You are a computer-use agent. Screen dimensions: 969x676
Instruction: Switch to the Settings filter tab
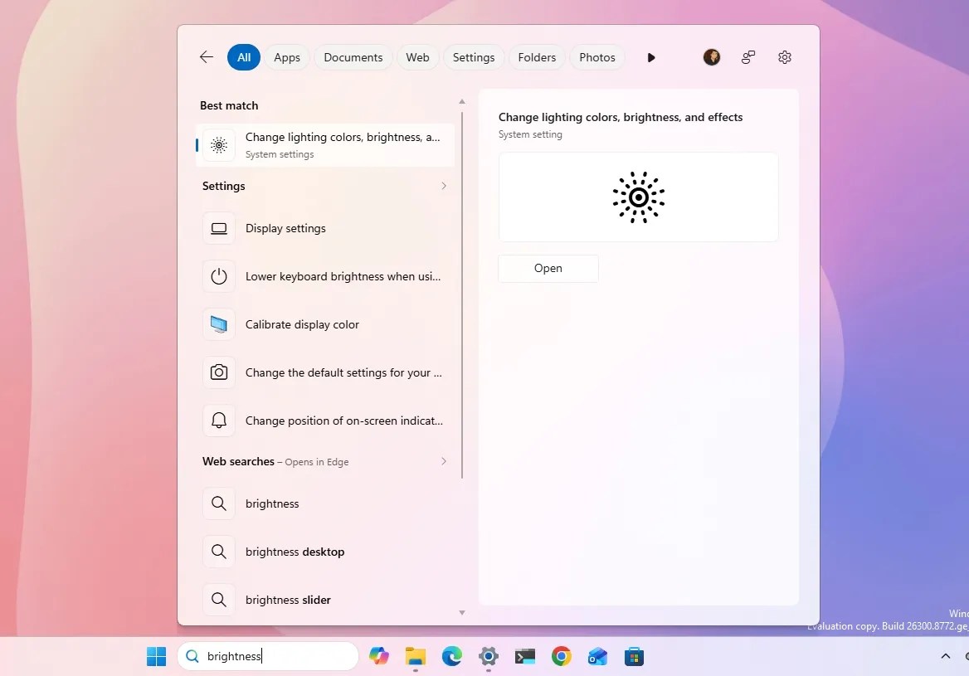click(474, 57)
